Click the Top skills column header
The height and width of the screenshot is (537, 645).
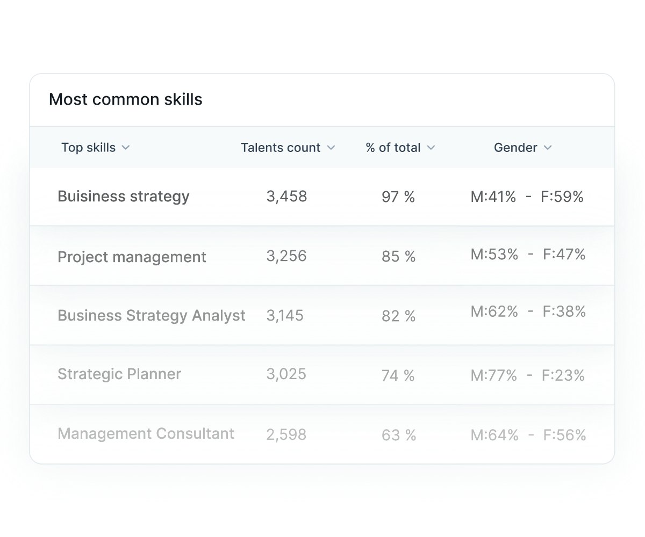point(88,148)
